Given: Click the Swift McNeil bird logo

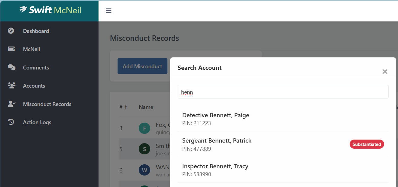Looking at the screenshot, I should coord(23,9).
